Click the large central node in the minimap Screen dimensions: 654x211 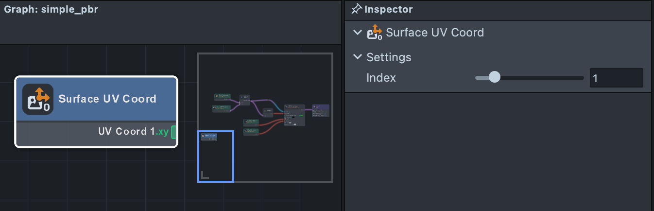pos(294,115)
